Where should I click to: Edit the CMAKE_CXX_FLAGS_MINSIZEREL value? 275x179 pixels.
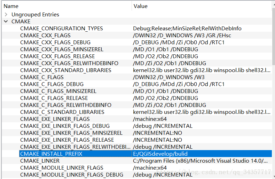165,49
